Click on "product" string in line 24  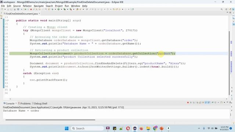coord(165,54)
